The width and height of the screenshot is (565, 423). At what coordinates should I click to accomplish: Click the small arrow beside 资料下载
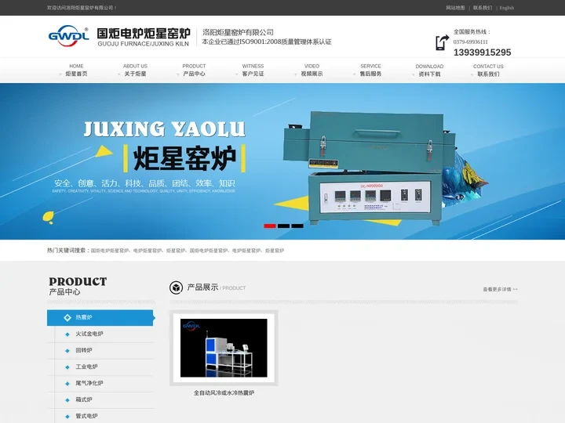click(x=414, y=75)
